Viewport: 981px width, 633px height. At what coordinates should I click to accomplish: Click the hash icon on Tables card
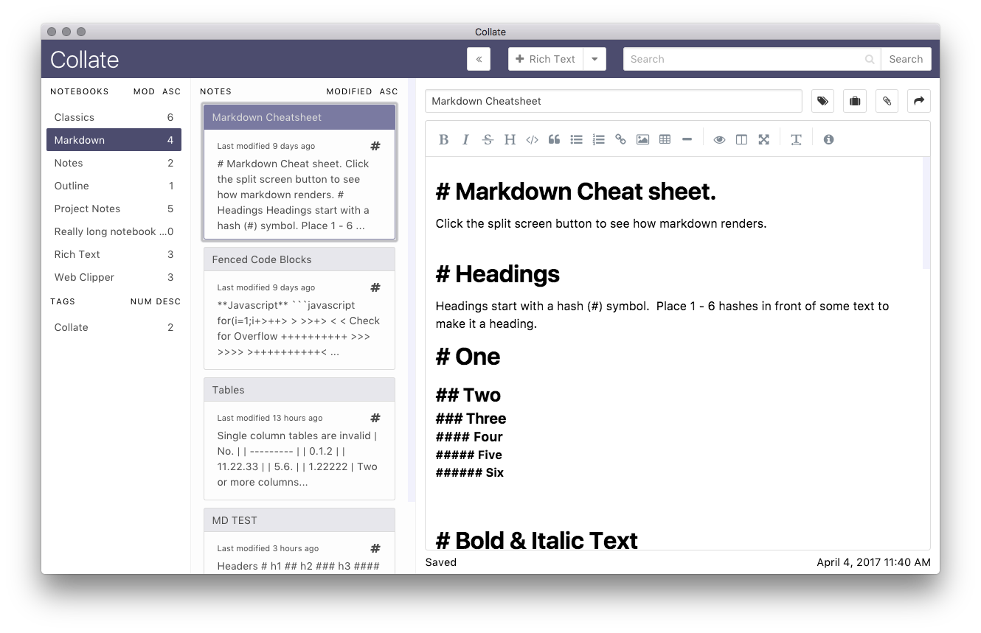[375, 418]
